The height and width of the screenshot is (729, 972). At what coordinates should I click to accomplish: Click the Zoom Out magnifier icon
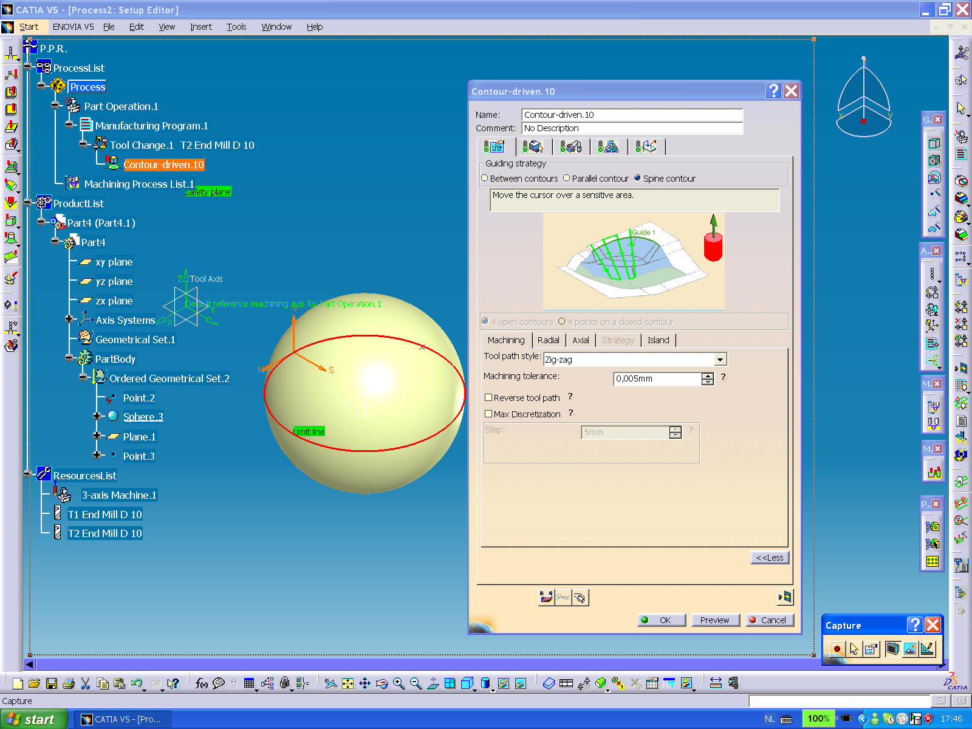pos(416,683)
